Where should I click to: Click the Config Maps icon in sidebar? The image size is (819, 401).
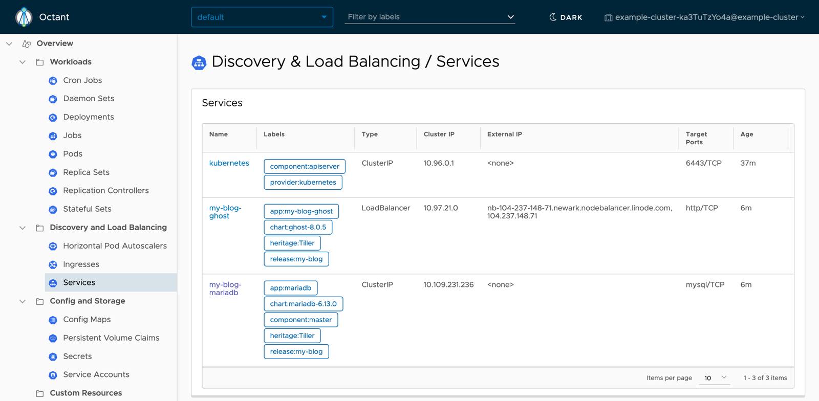(53, 320)
